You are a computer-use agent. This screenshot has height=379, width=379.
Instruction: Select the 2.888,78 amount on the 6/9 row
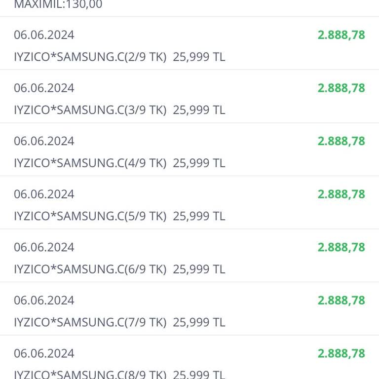pos(341,247)
